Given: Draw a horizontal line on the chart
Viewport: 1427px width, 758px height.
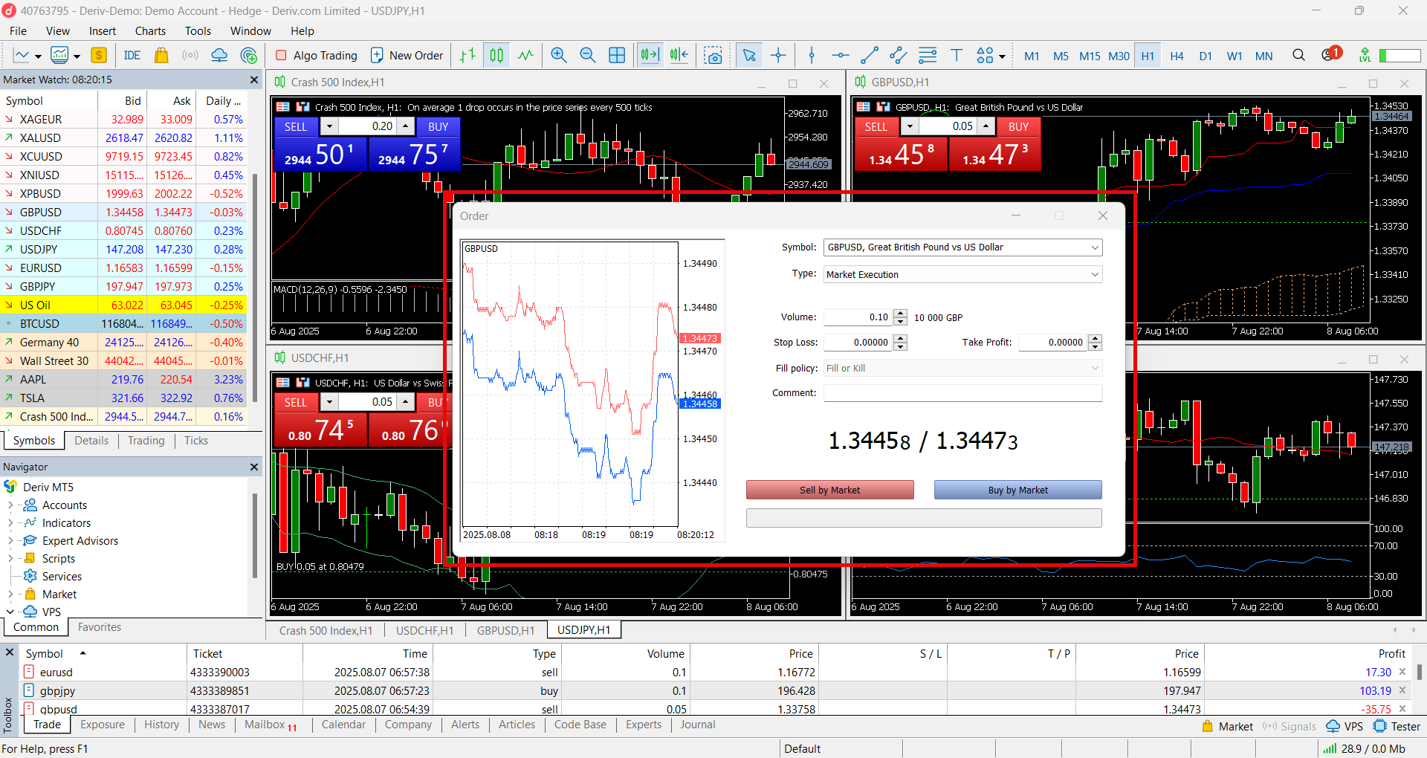Looking at the screenshot, I should pyautogui.click(x=841, y=55).
